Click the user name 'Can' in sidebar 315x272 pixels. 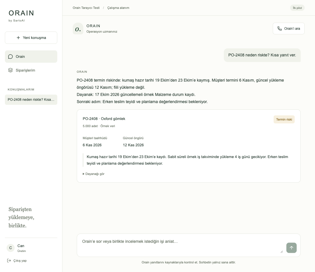click(21, 246)
